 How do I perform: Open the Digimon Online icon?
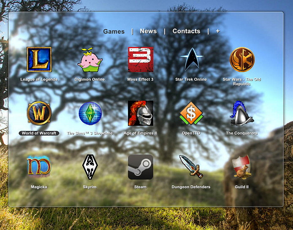click(x=90, y=60)
